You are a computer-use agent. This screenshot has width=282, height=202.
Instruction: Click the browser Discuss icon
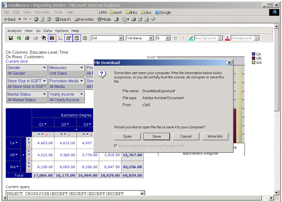pos(153,19)
